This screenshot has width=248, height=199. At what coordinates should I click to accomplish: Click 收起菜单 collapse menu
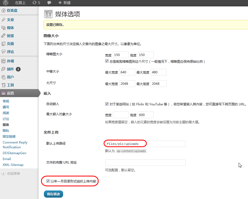coord(14,173)
